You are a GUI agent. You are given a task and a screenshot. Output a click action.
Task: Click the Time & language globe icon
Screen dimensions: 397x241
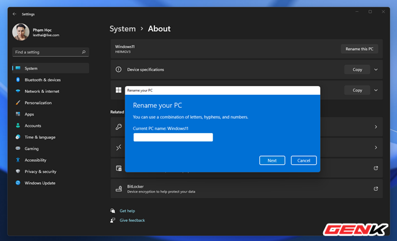pos(18,137)
